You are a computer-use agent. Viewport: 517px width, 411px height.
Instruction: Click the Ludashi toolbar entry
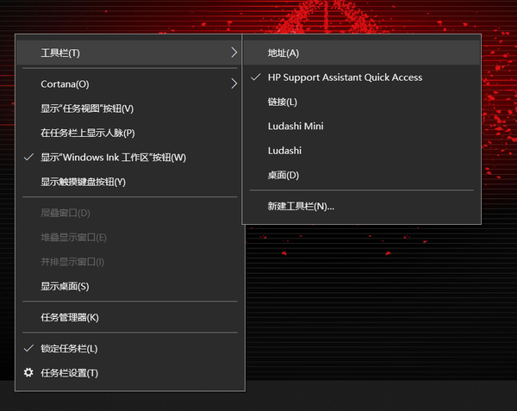coord(286,150)
